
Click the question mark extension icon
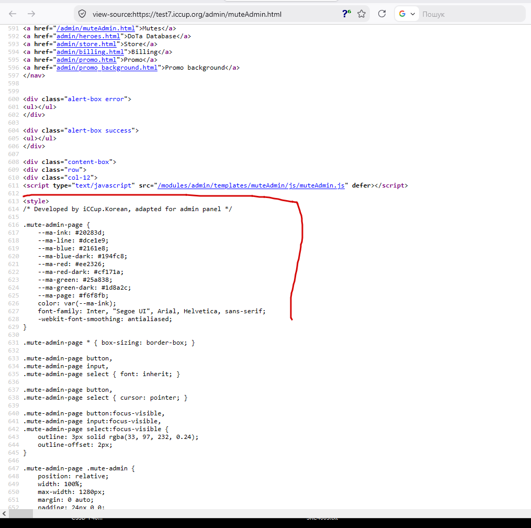coord(346,14)
